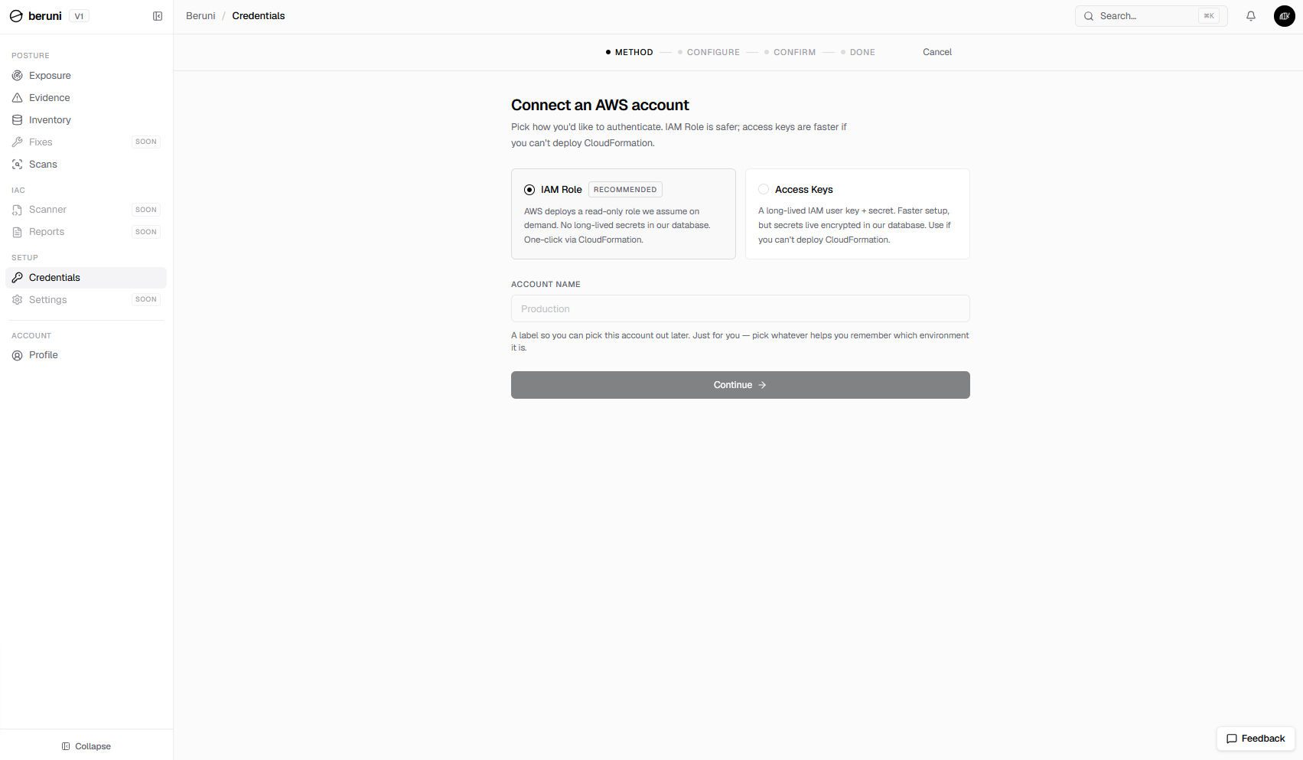Click the search magnifier icon
Viewport: 1303px width, 760px height.
pos(1089,16)
